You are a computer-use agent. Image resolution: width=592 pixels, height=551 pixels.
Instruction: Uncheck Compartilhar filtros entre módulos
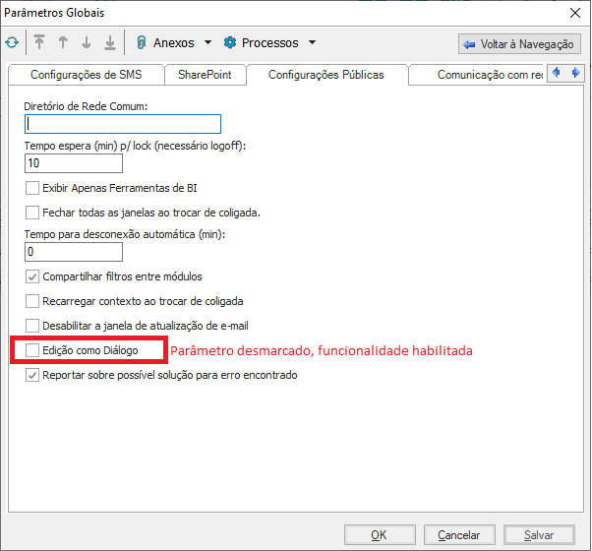coord(32,276)
